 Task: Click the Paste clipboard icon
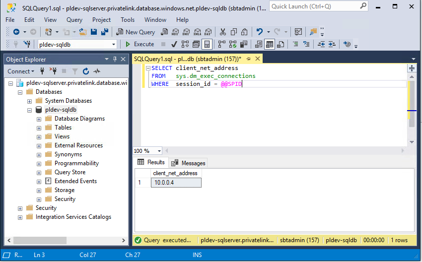coord(244,32)
